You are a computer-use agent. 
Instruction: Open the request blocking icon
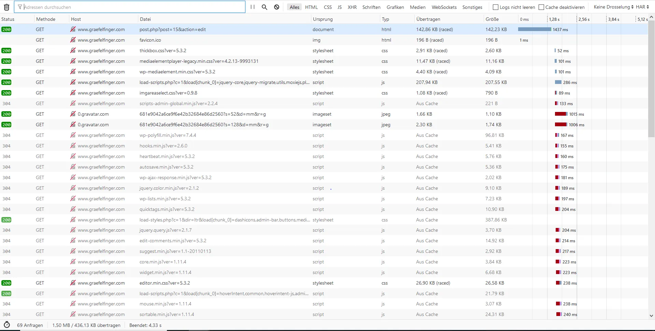[277, 7]
